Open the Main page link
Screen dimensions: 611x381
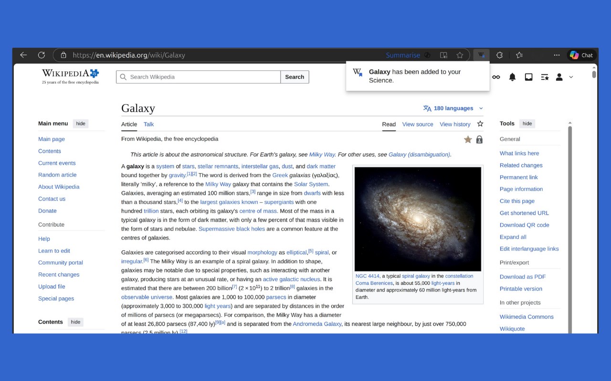52,139
